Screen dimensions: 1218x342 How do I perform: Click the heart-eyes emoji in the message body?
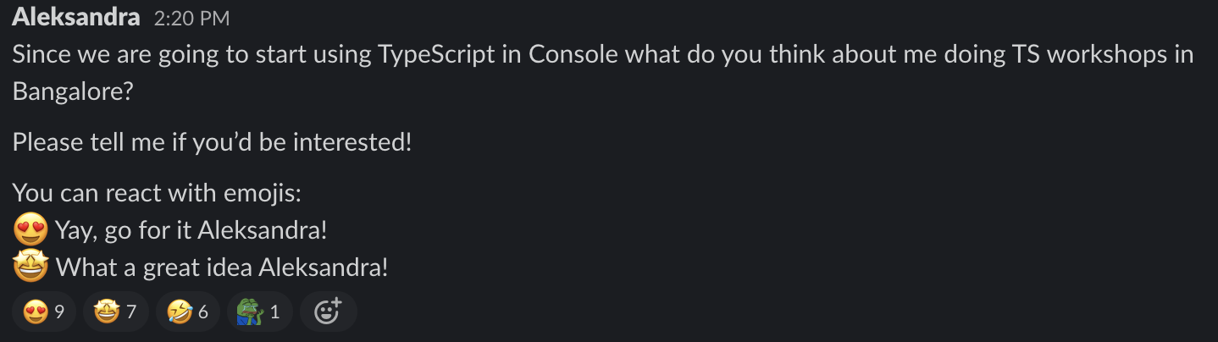point(30,229)
